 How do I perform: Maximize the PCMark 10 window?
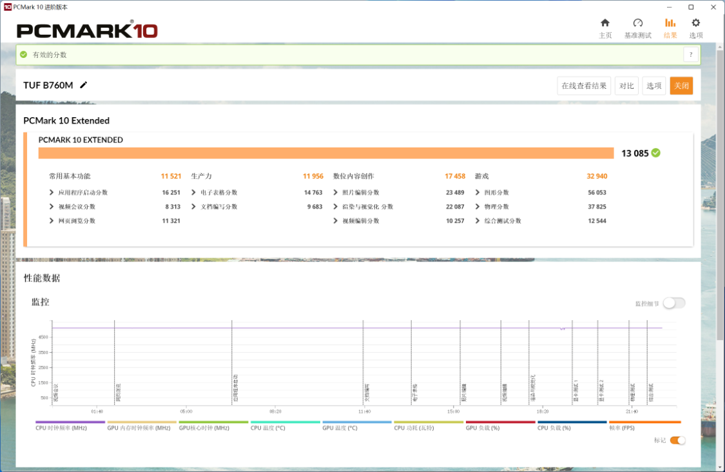(691, 7)
